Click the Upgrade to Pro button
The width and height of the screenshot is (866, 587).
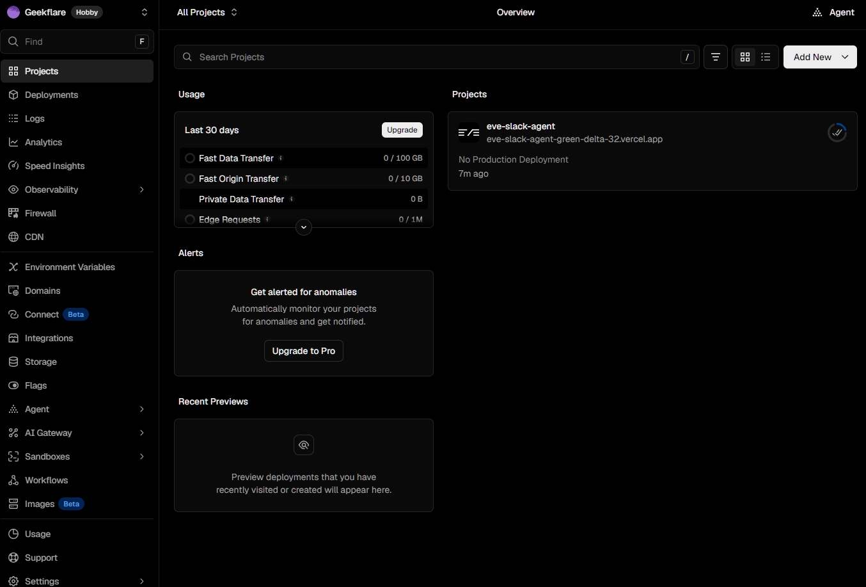[x=304, y=351]
